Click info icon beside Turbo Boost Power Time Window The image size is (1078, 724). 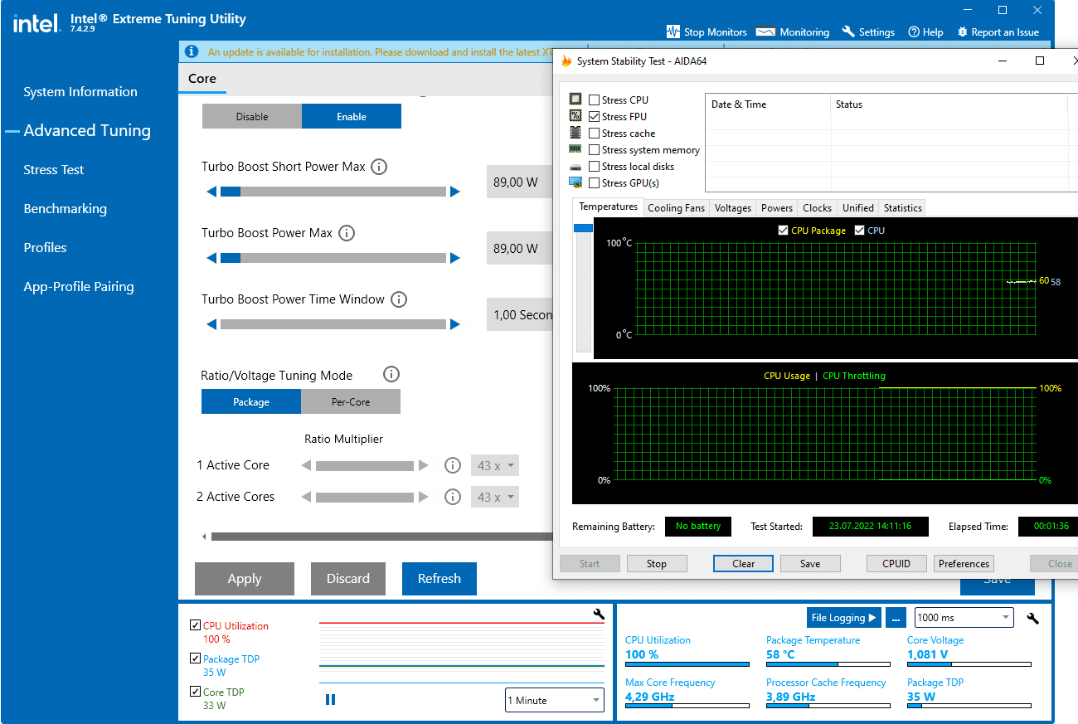(399, 299)
